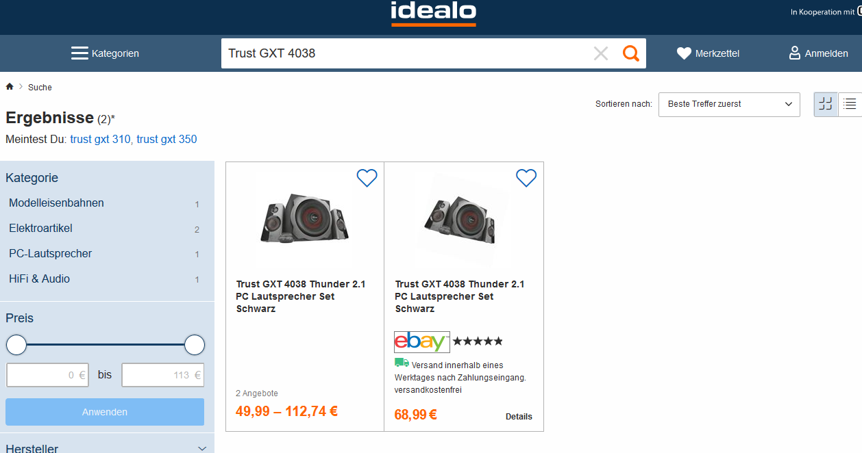Switch to list view layout

click(x=850, y=104)
